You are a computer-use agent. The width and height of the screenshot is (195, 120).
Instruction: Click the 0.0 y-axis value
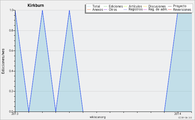[x=11, y=112]
